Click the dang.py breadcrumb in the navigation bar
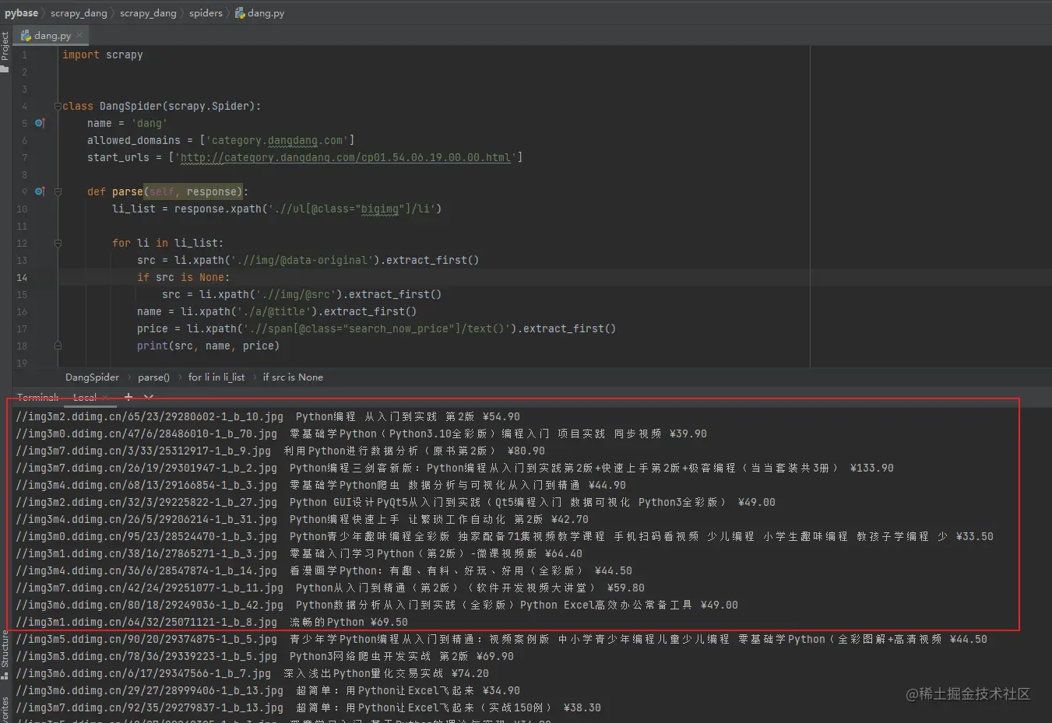The image size is (1052, 723). (260, 13)
